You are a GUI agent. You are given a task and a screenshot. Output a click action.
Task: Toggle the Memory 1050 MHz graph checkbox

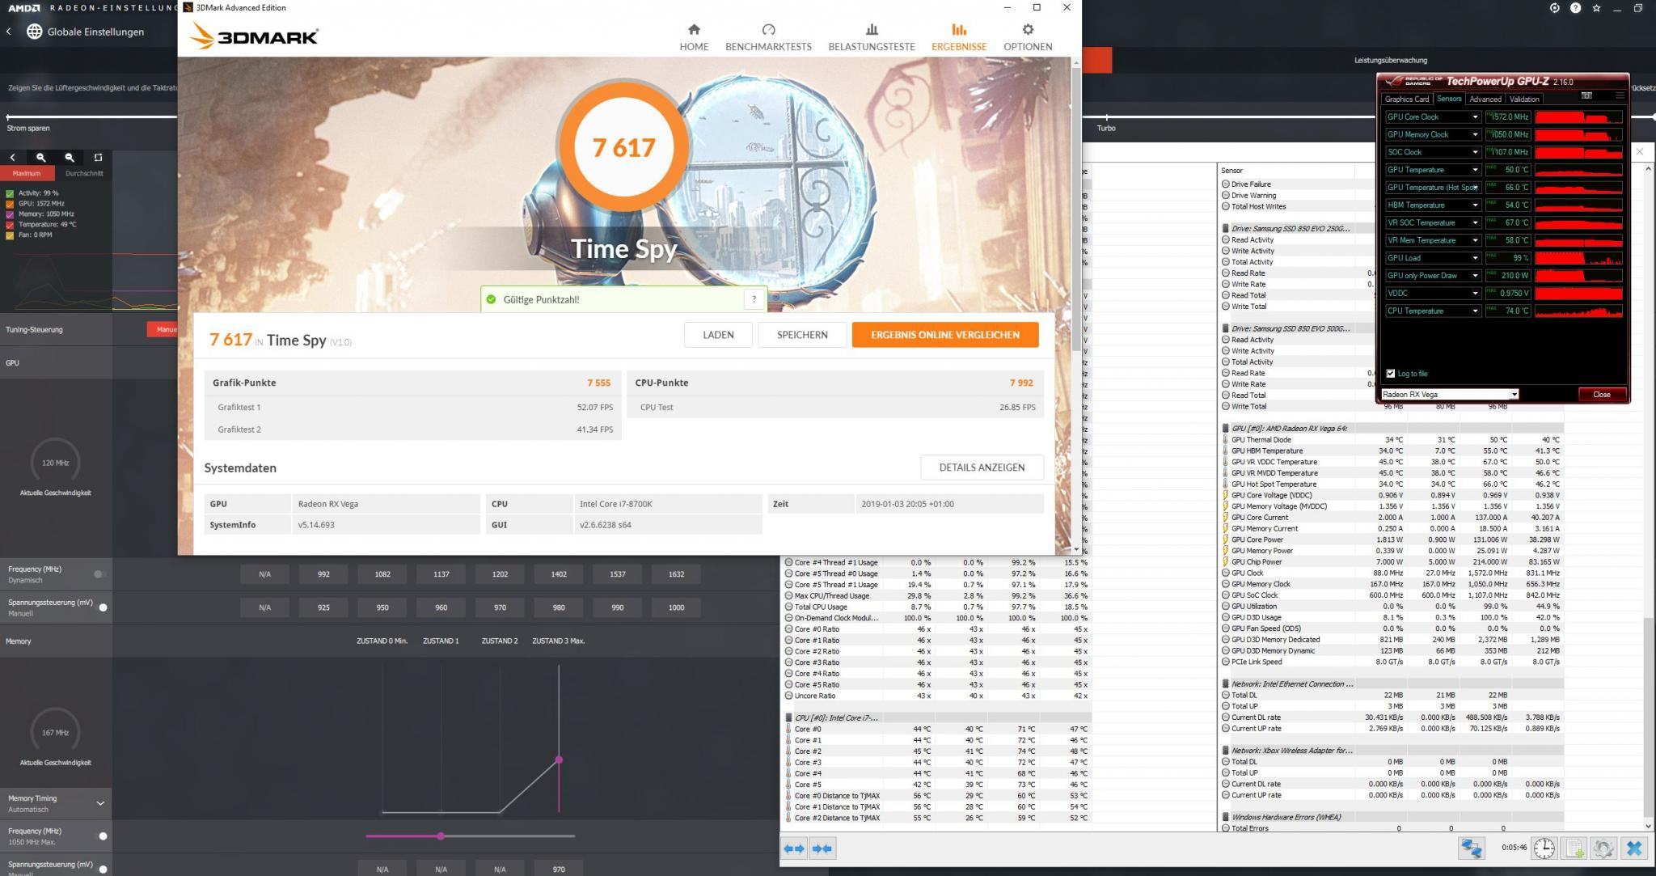10,214
